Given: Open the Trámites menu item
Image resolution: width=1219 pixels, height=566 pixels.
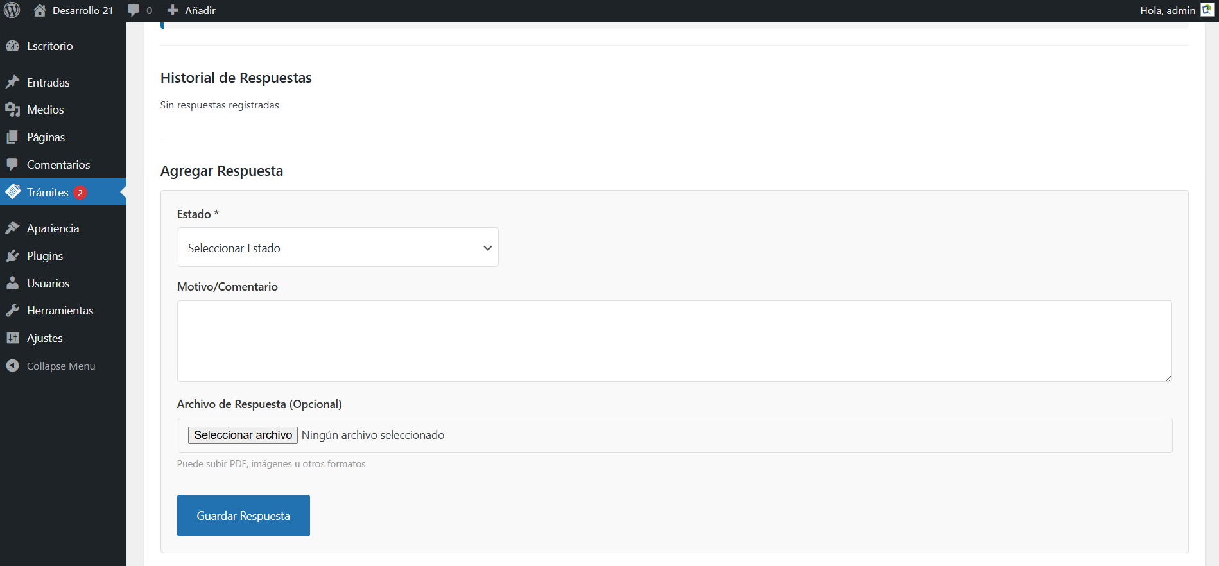Looking at the screenshot, I should [48, 193].
